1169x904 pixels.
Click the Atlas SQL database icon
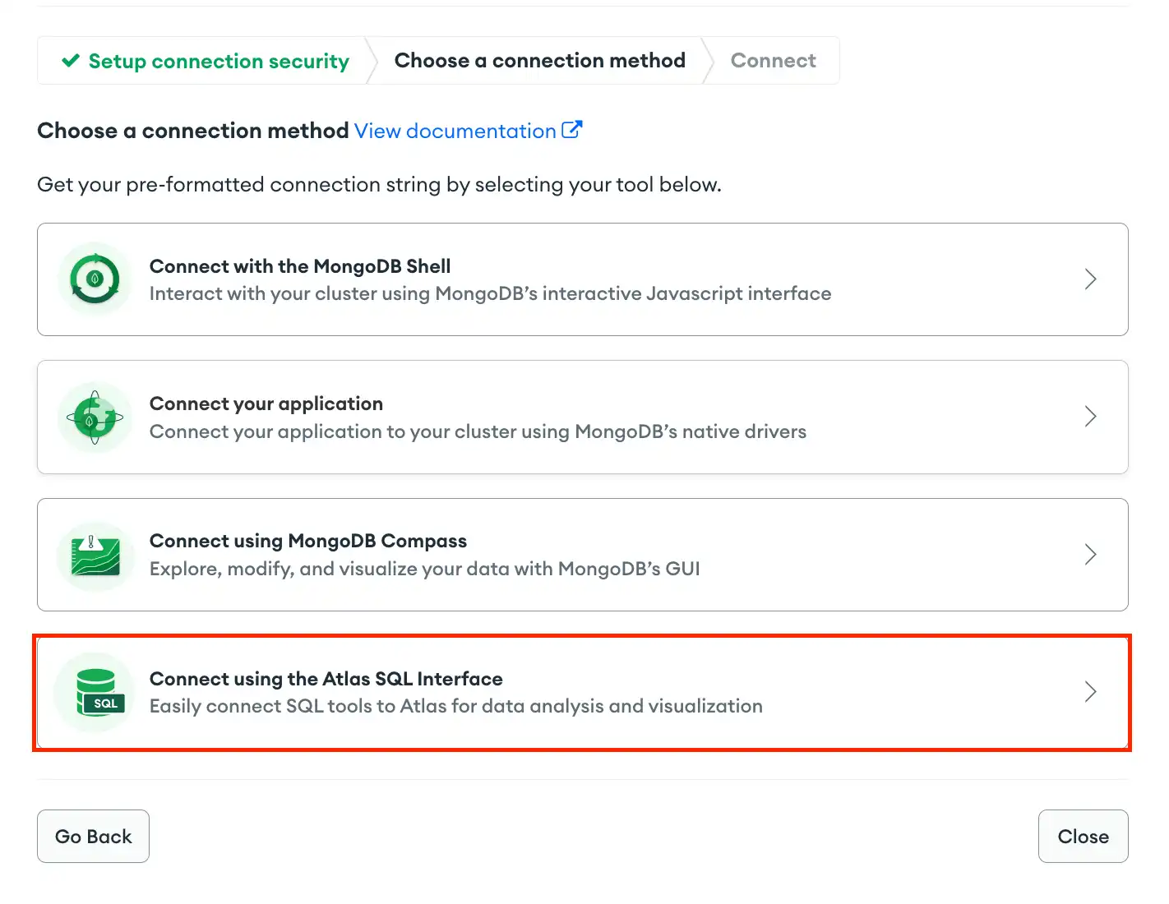click(94, 693)
